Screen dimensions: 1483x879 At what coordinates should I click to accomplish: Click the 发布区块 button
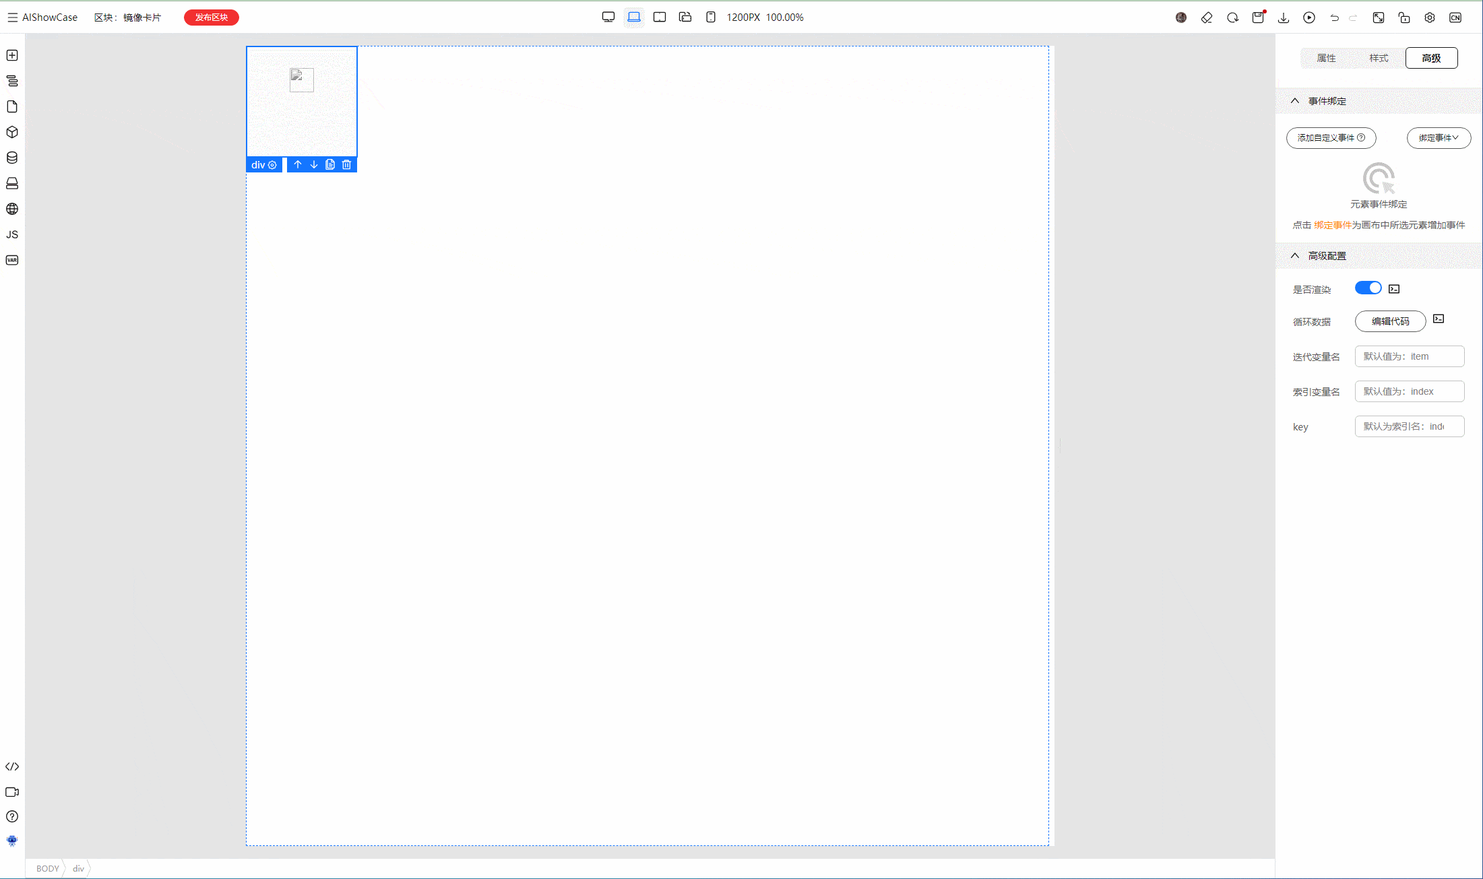[x=212, y=18]
